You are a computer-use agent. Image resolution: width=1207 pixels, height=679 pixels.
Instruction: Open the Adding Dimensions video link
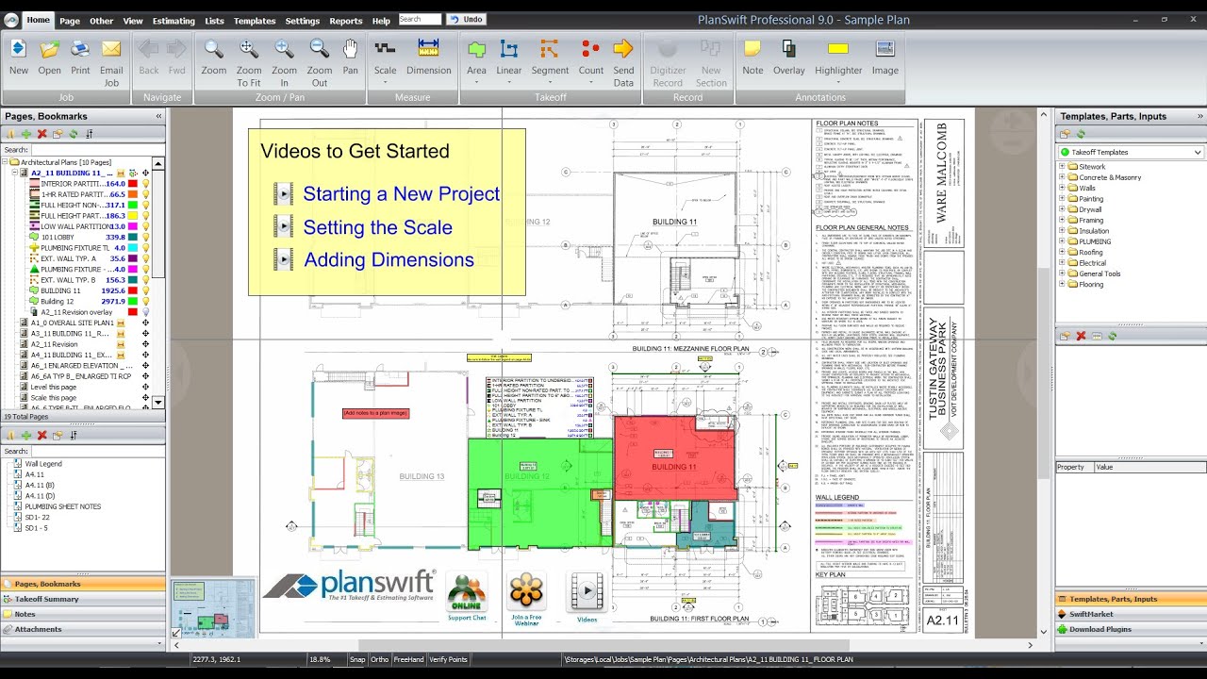(x=389, y=259)
